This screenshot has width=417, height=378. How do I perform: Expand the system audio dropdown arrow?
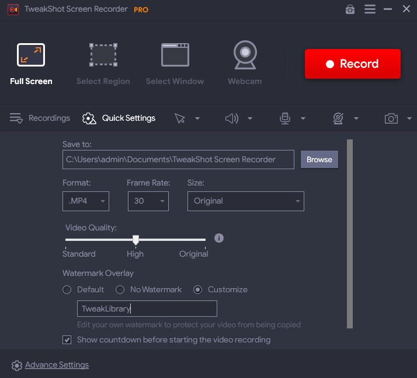(x=250, y=118)
